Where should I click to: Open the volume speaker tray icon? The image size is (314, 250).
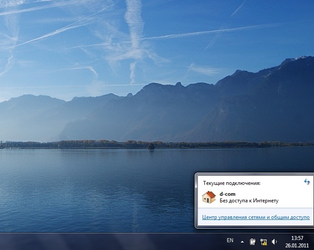[x=274, y=242]
